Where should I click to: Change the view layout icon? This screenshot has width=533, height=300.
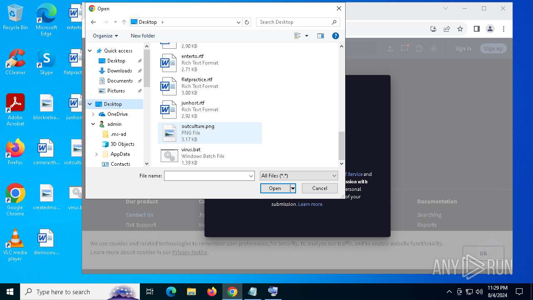point(298,36)
